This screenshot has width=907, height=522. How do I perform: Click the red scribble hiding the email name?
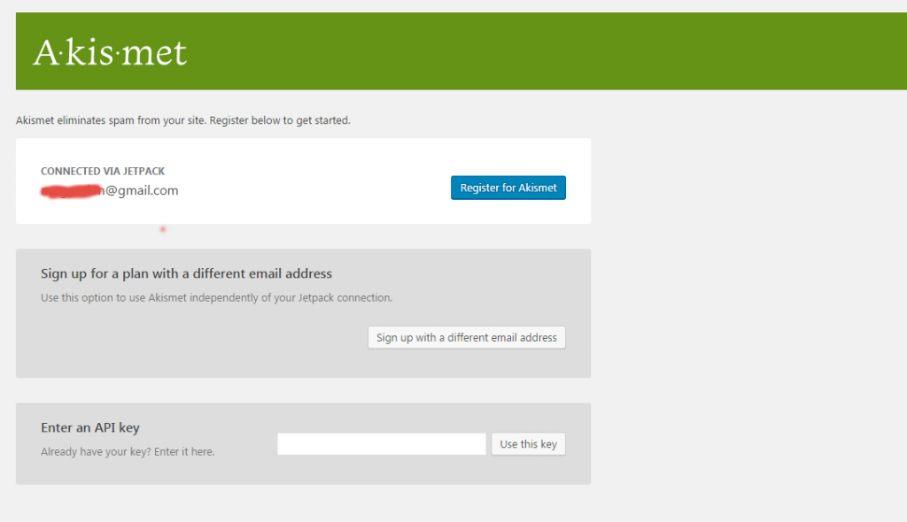[73, 190]
